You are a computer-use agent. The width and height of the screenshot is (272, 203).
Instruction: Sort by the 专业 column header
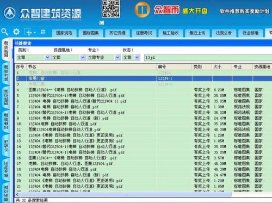coord(242,67)
